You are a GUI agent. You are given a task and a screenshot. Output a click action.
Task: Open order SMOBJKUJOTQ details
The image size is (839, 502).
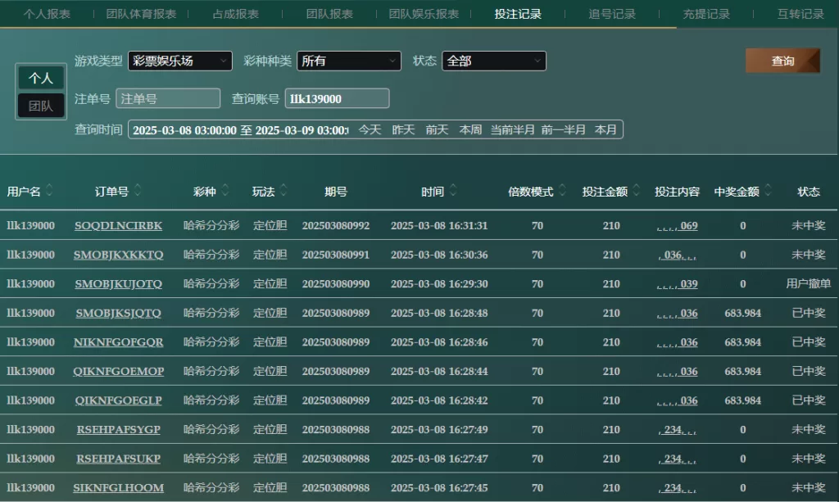(118, 284)
